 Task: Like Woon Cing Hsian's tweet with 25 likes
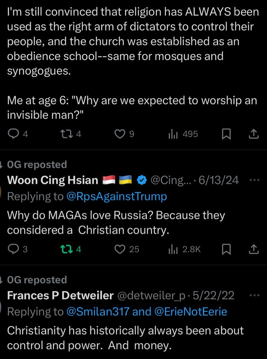[119, 249]
